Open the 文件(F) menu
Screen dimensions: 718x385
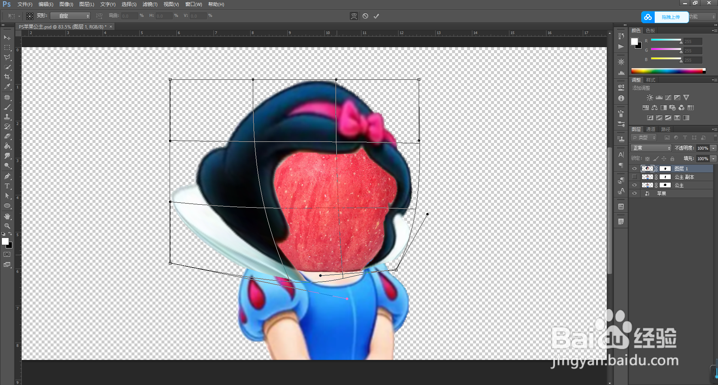pos(25,4)
